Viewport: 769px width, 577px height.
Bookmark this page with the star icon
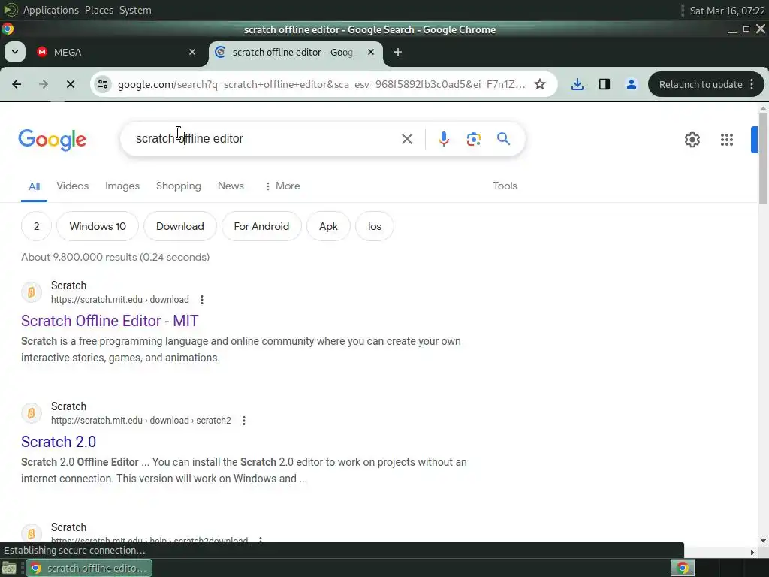click(540, 84)
